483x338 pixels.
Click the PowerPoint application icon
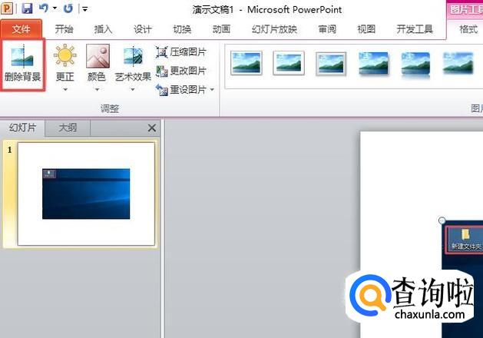point(7,8)
